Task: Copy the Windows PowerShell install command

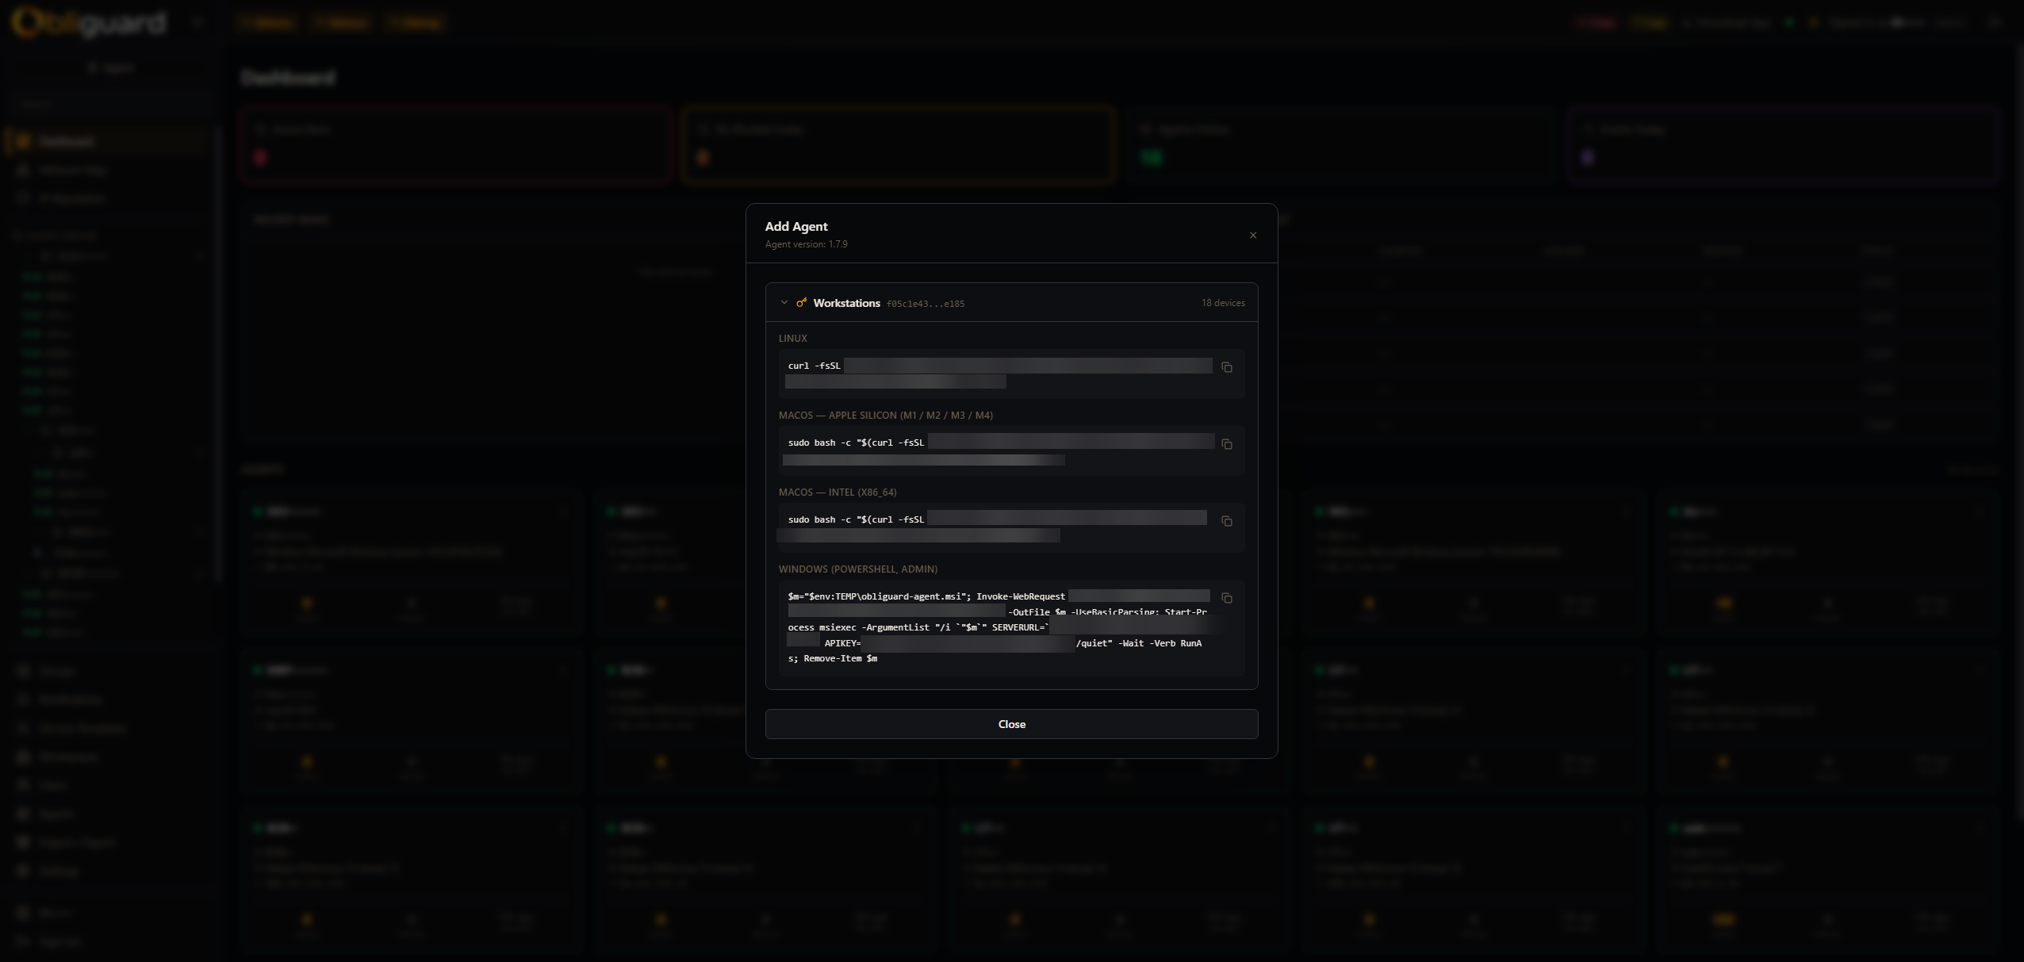Action: [x=1226, y=598]
